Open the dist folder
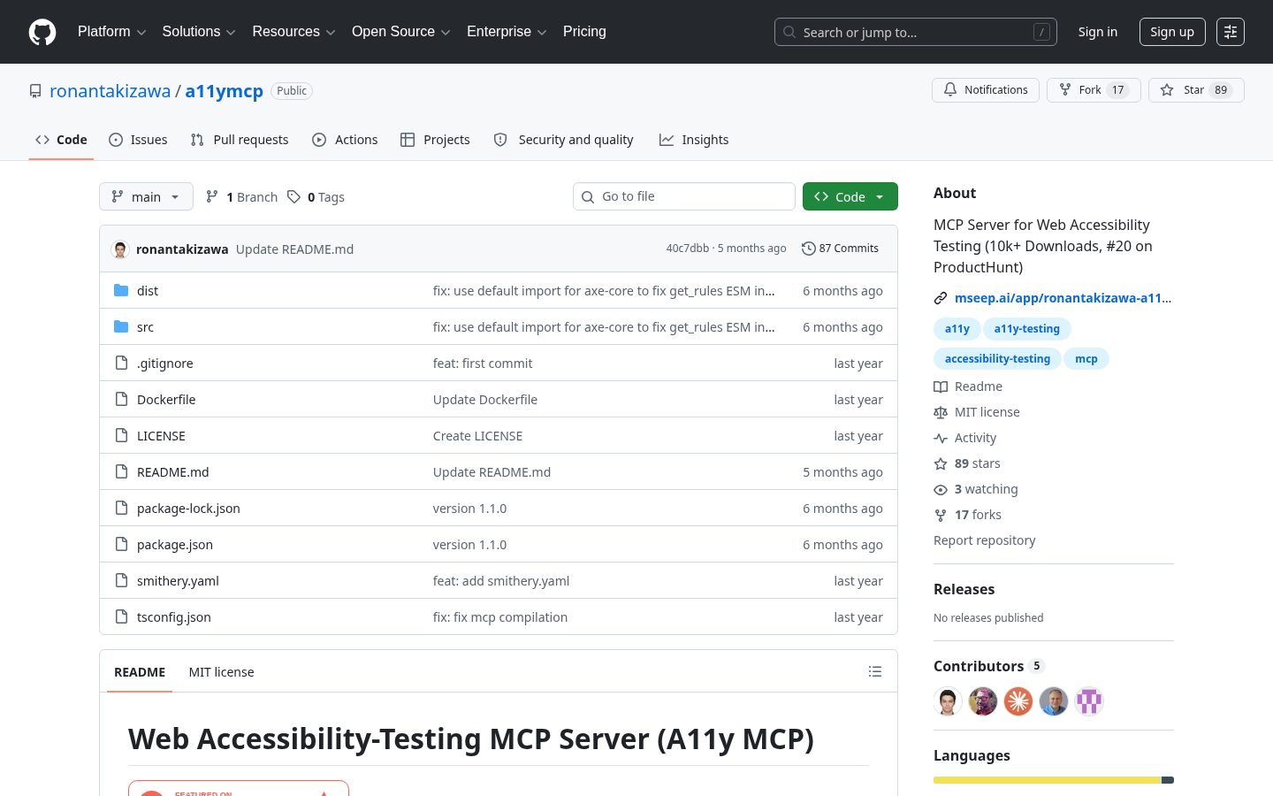 148,291
